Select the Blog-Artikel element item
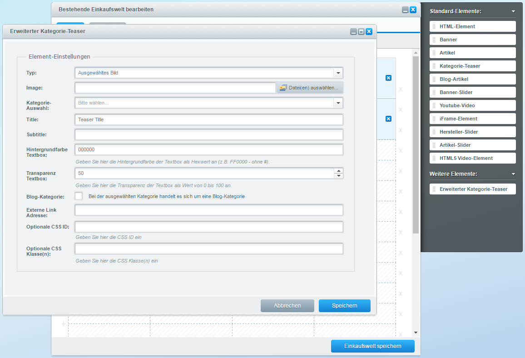This screenshot has height=358, width=525. click(472, 79)
